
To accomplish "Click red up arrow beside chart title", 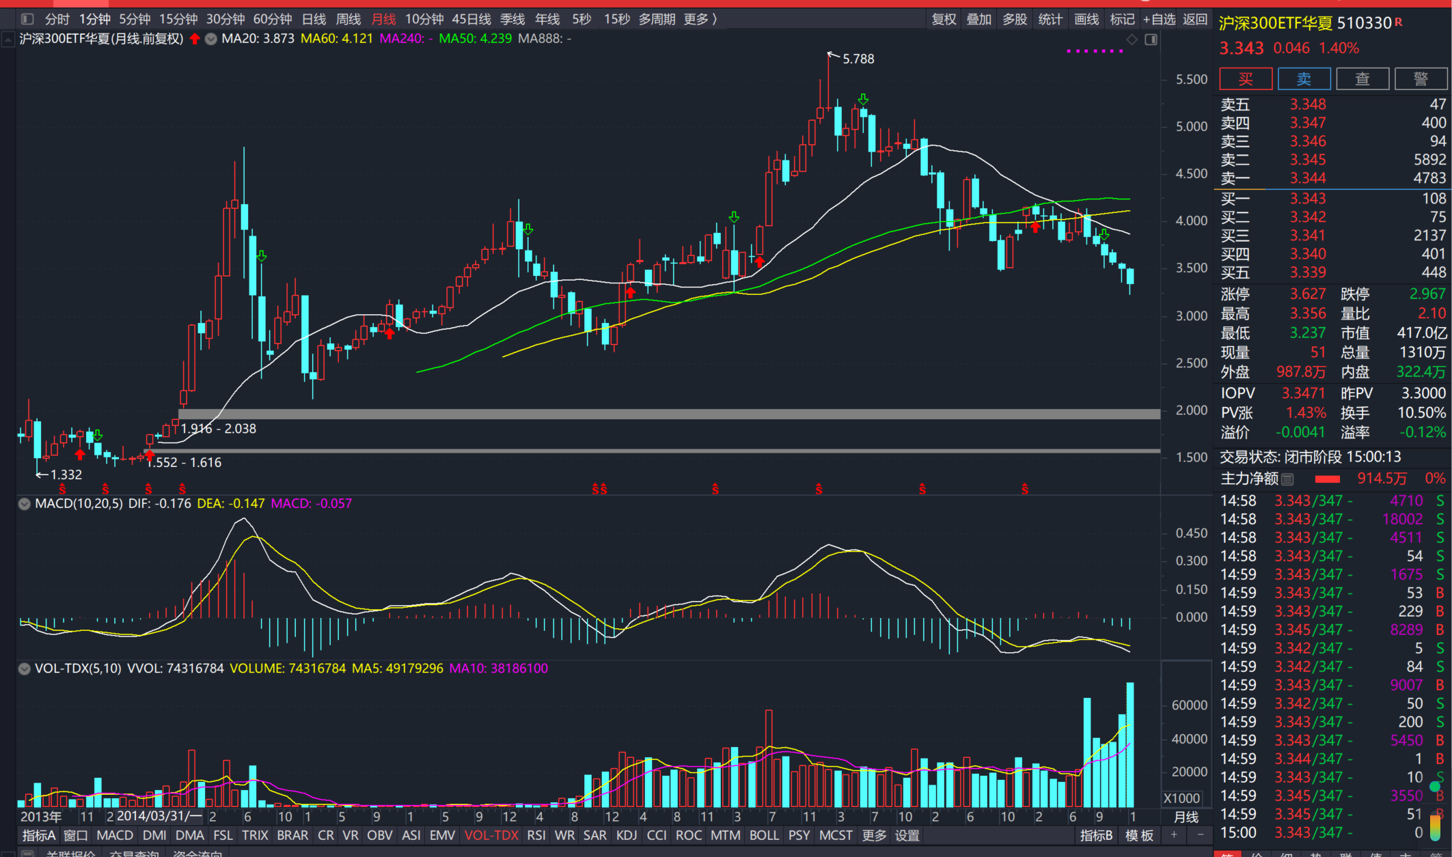I will tap(195, 39).
